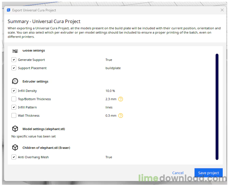229x187 pixels.
Task: Click the 'lines' infill pattern value
Action: click(x=109, y=107)
